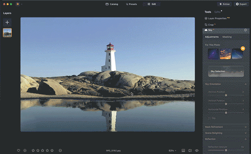Adjust the Horizontal Position slider
The height and width of the screenshot is (154, 251).
(x=226, y=113)
